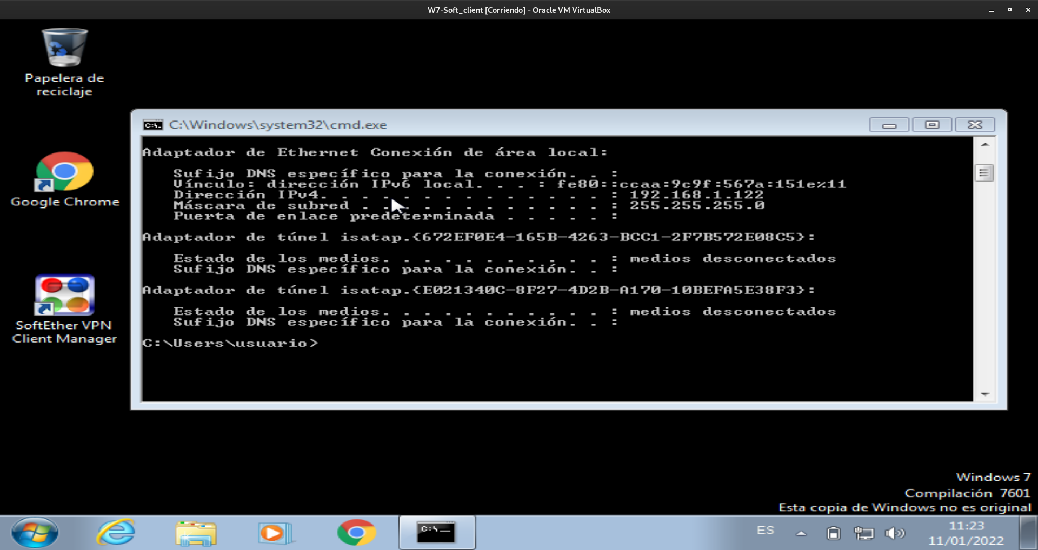
Task: Launch Internet Explorer from the taskbar
Action: click(x=115, y=532)
